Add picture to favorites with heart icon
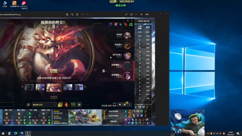This screenshot has width=242, height=136. [82, 15]
